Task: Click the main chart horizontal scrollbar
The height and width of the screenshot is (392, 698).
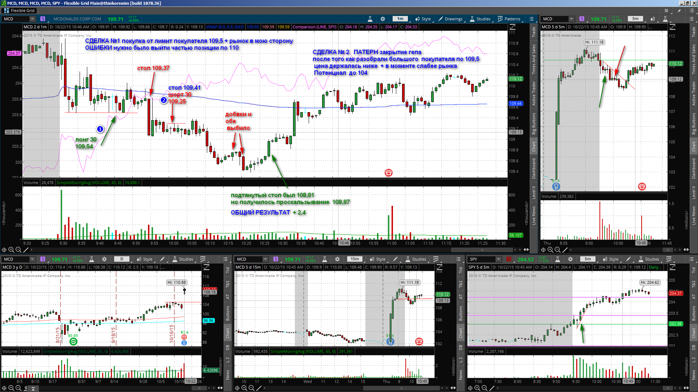Action: point(273,250)
